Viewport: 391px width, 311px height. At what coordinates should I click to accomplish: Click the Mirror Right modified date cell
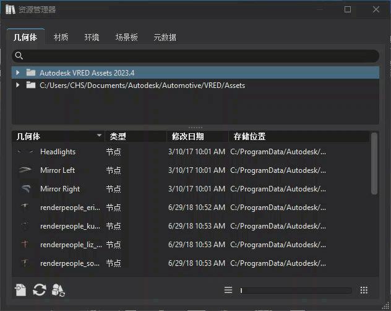197,189
